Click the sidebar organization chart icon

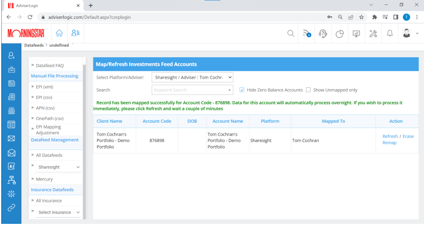[x=11, y=180]
